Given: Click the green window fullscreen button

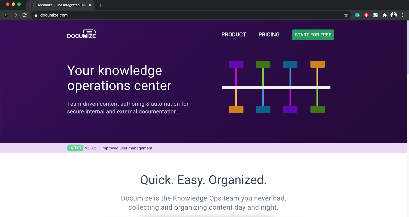Looking at the screenshot, I should point(19,4).
